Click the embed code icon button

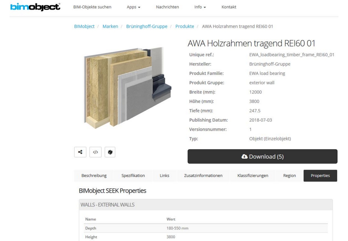click(95, 152)
